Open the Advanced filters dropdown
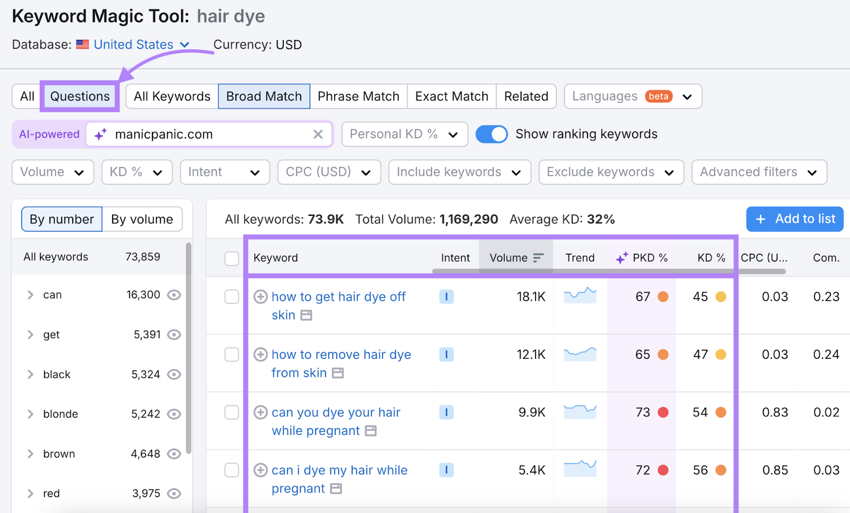This screenshot has height=513, width=850. [759, 172]
